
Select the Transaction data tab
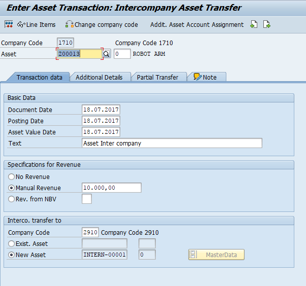tap(39, 78)
